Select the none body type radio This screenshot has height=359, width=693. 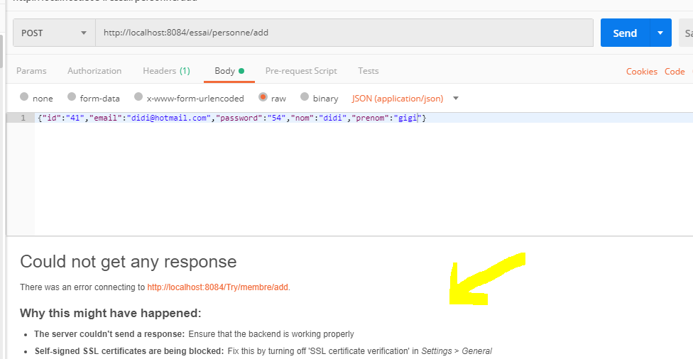[x=25, y=97]
